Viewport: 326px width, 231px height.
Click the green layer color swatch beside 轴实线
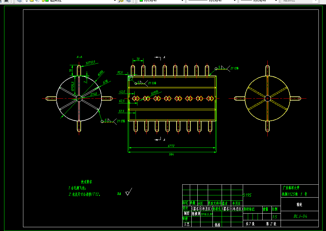(x=47, y=1)
